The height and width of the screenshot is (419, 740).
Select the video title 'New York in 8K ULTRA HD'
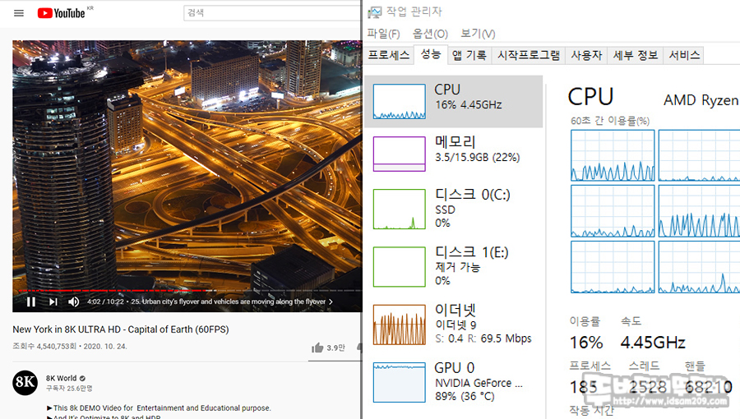click(121, 329)
